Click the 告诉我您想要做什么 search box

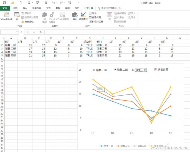pyautogui.click(x=110, y=8)
